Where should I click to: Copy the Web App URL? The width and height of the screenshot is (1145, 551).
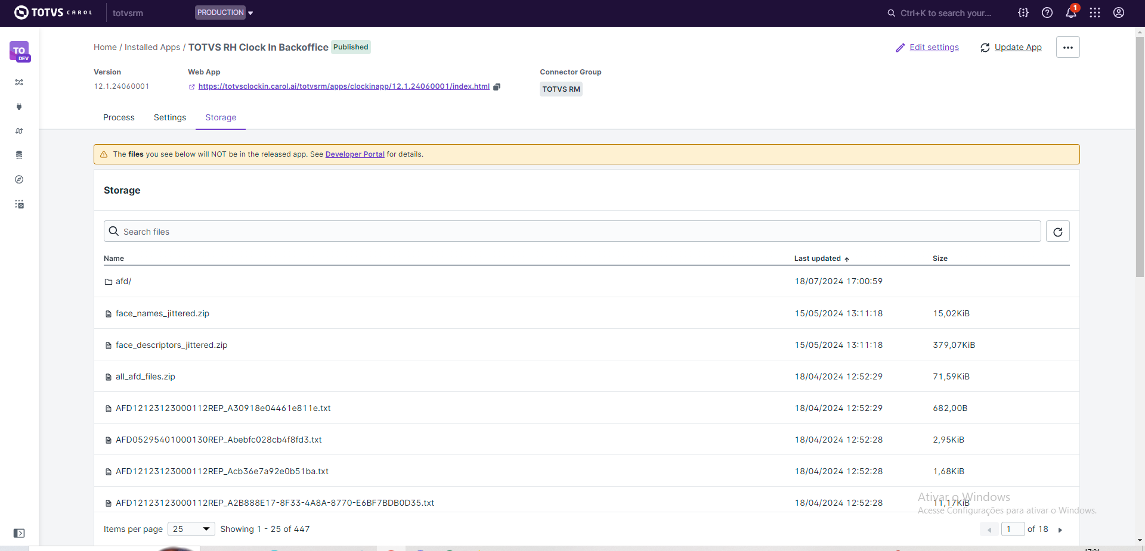497,86
